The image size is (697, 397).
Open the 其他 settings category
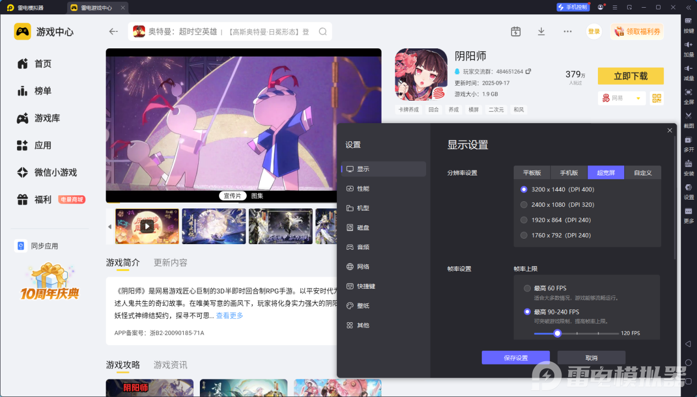(384, 325)
